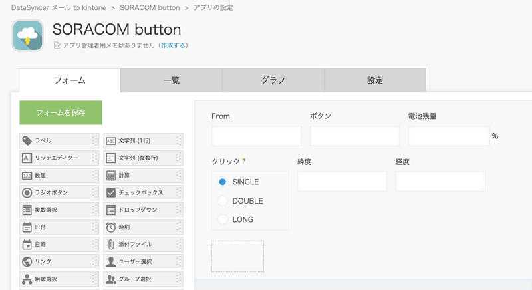Select the ドロップダウン field icon

coord(111,210)
